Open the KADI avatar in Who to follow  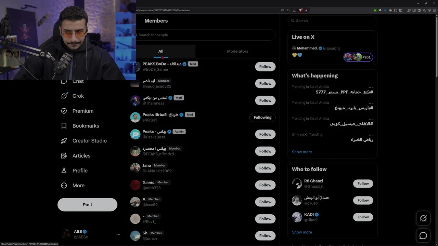297,217
